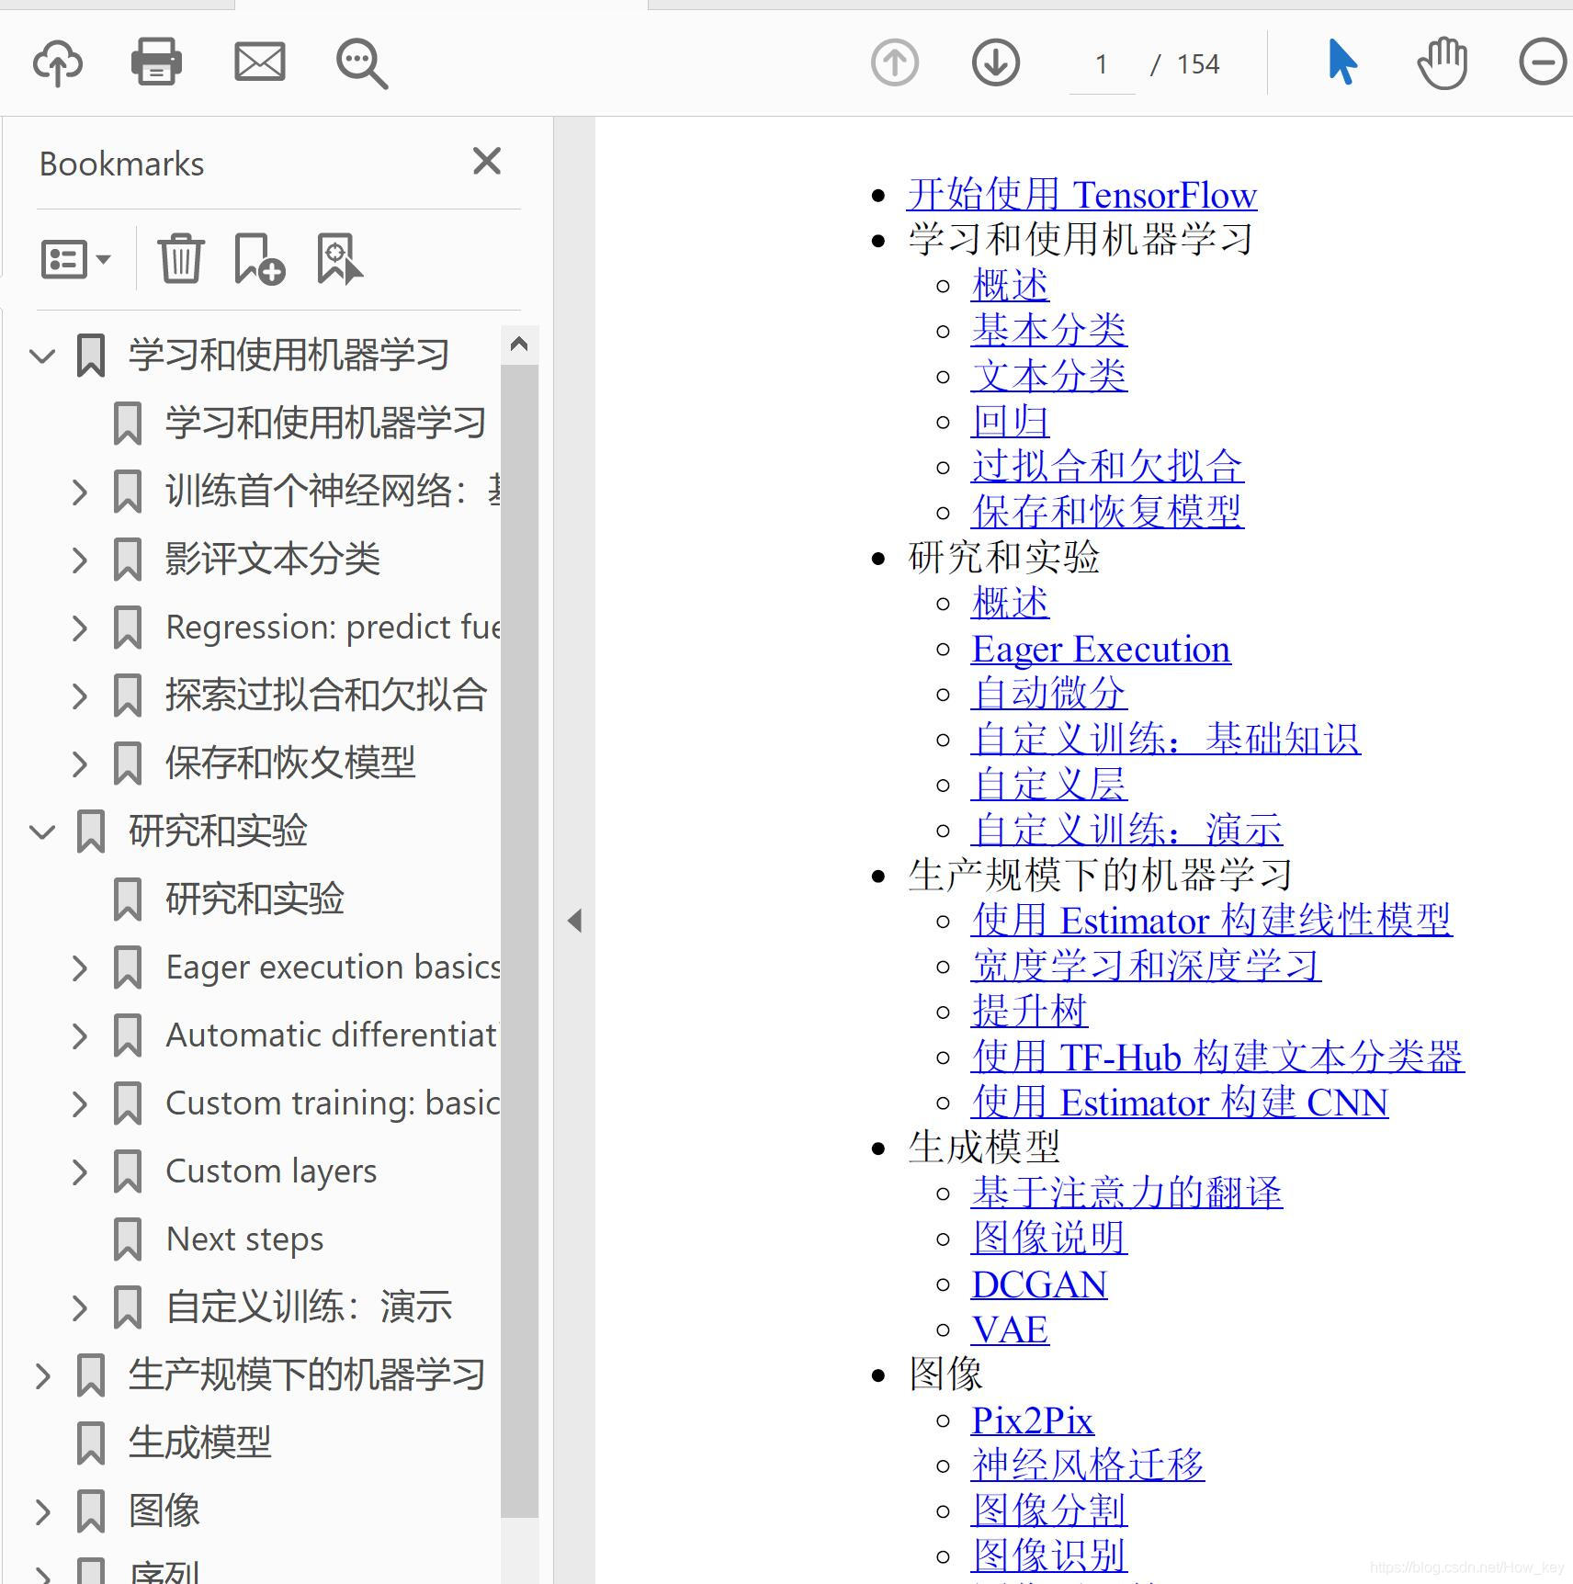Collapse the 研究和实验 top-level bookmark
Image resolution: width=1573 pixels, height=1584 pixels.
pyautogui.click(x=42, y=832)
